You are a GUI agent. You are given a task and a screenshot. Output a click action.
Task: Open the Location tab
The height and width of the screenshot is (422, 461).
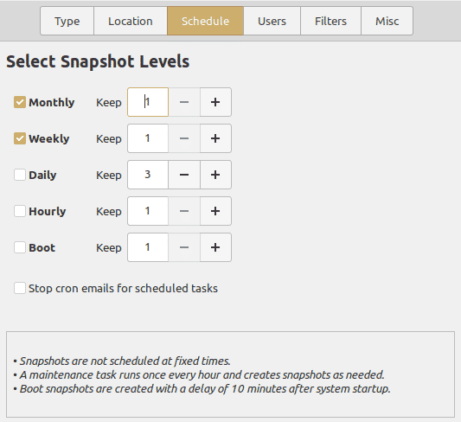pyautogui.click(x=131, y=21)
